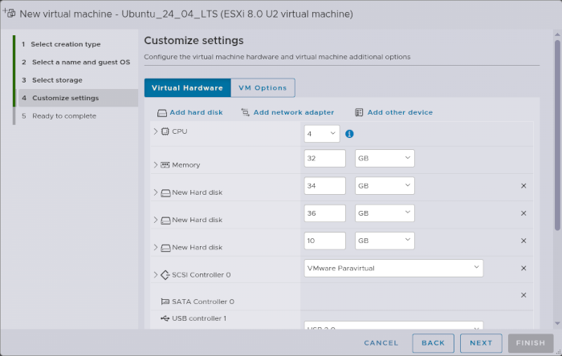Click the Add network adapter link
This screenshot has height=356, width=562.
tap(294, 112)
